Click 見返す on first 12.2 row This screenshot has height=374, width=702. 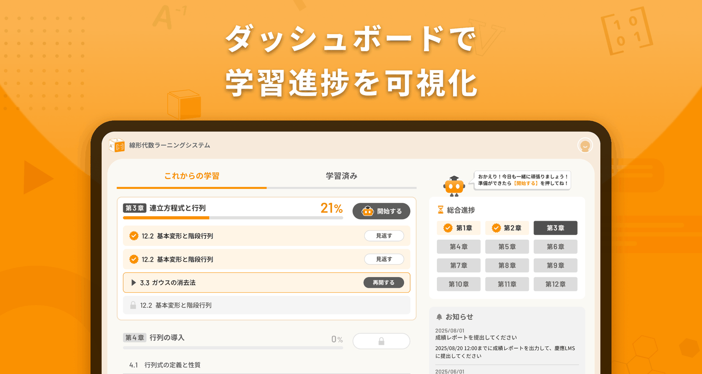384,236
